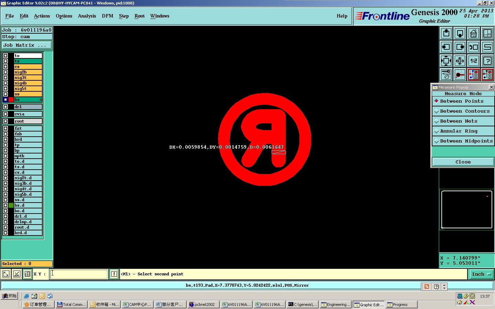Open the Windows menu
The height and width of the screenshot is (309, 495).
point(160,16)
